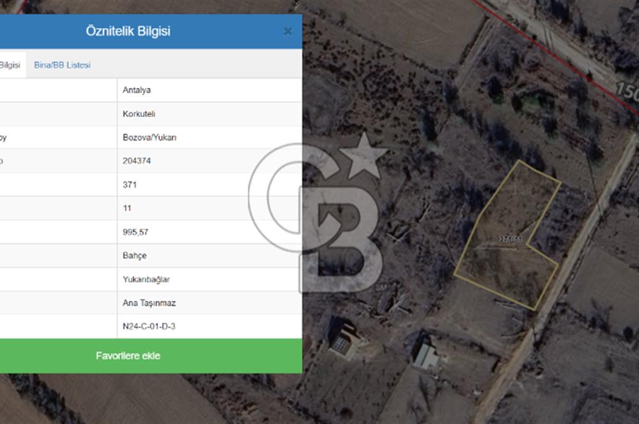Select the Yukarıbağlar locality value
The image size is (639, 424).
146,279
